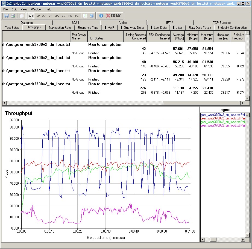Open the Edit menu
Image resolution: width=252 pixels, height=249 pixels.
click(14, 9)
